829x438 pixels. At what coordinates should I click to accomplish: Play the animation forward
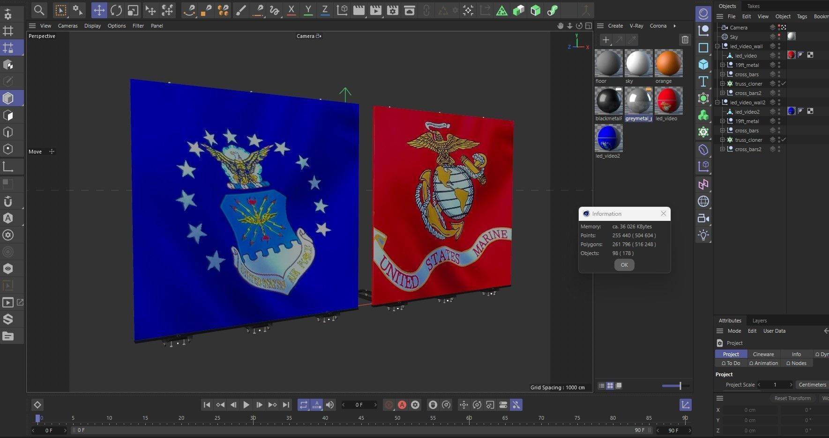pyautogui.click(x=246, y=405)
